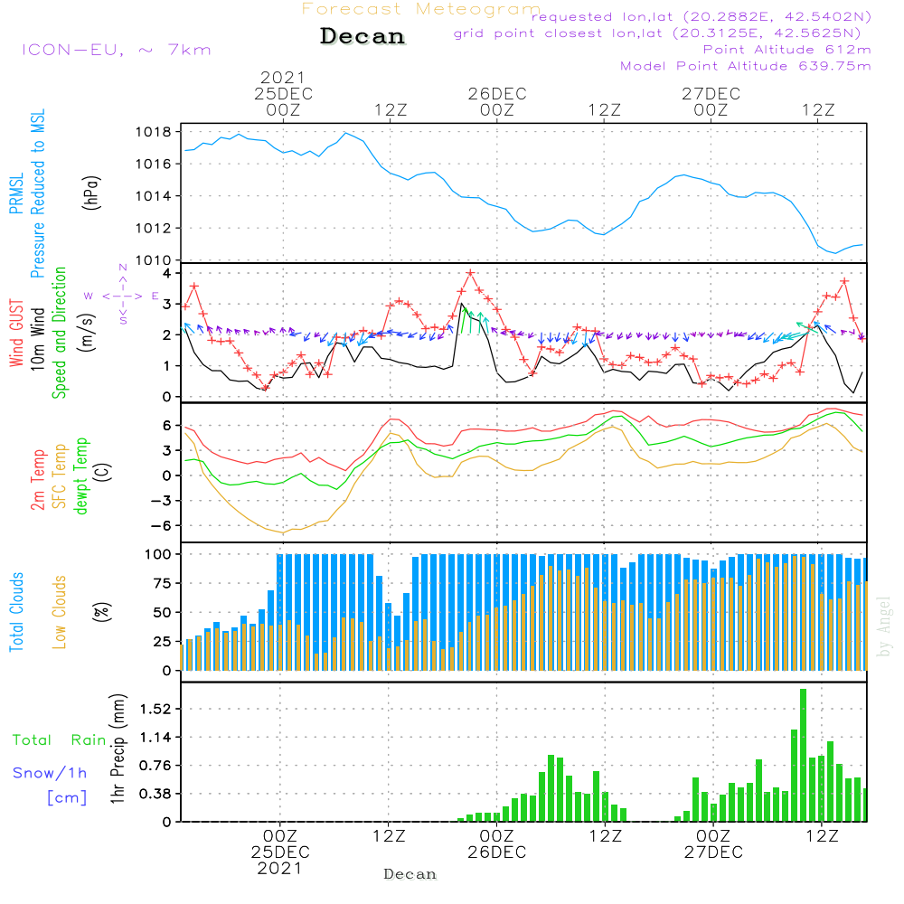
Task: Click the 1.52 precipitation axis value
Action: (x=155, y=709)
